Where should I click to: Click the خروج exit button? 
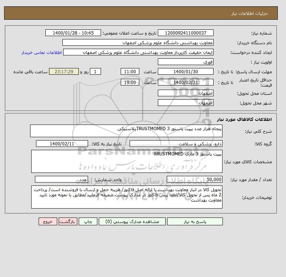point(48,221)
